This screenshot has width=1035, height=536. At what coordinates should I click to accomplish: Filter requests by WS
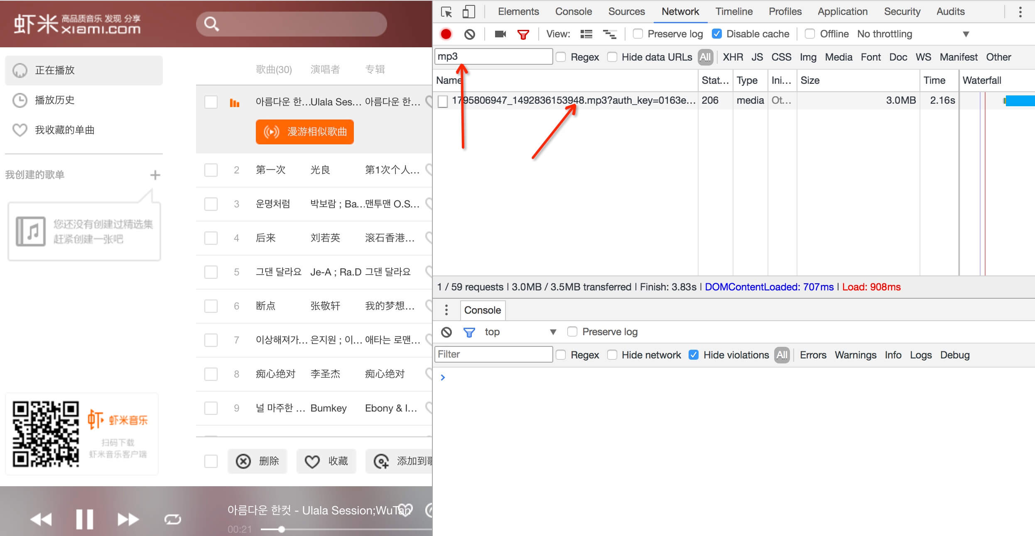tap(923, 57)
